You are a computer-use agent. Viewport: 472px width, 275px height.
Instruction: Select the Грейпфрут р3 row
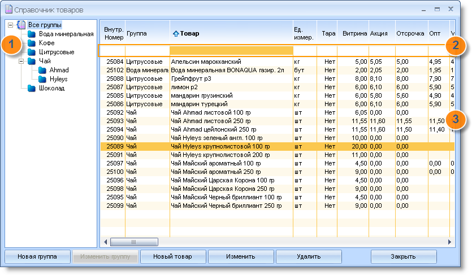coord(277,78)
